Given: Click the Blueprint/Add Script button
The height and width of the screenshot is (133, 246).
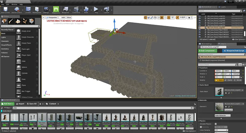Looking at the screenshot, I should point(234,51).
